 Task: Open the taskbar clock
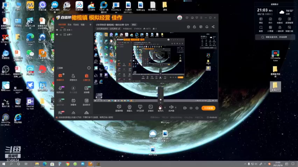click(x=278, y=164)
